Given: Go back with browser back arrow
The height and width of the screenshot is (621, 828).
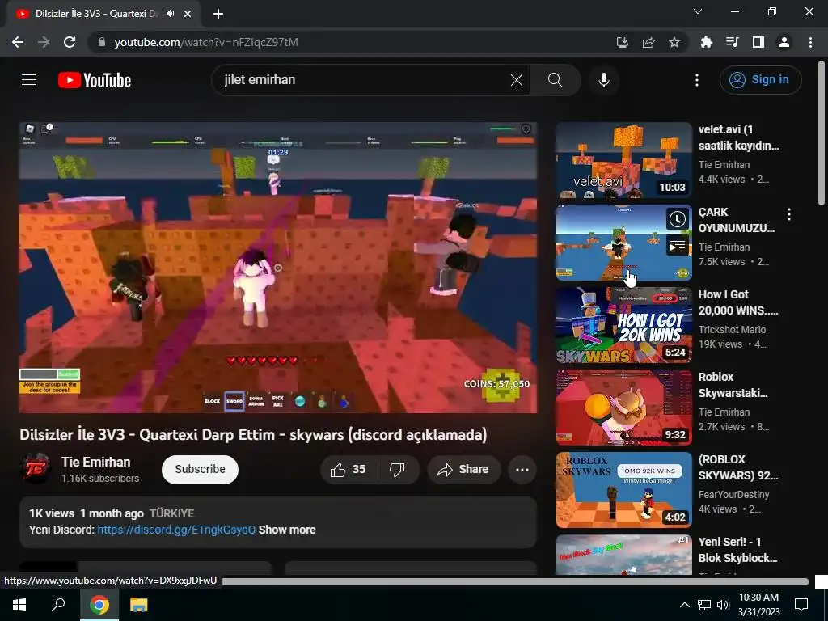Looking at the screenshot, I should click(18, 42).
